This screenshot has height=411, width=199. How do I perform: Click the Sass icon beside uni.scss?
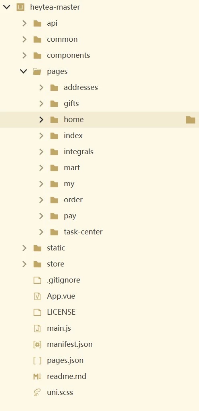coord(37,393)
